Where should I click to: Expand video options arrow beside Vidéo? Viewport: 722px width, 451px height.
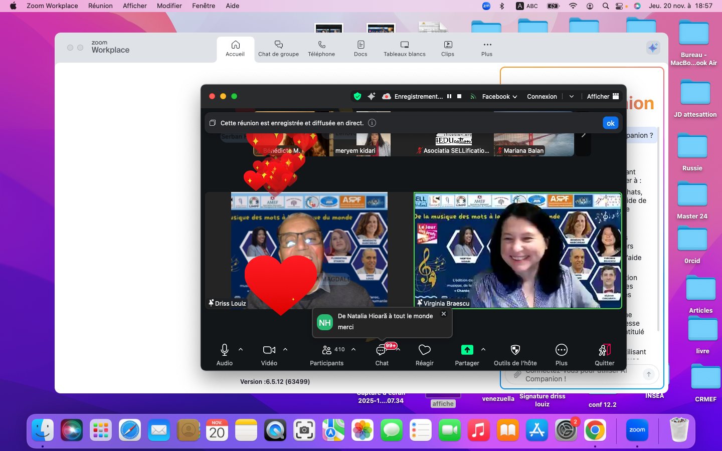[285, 350]
